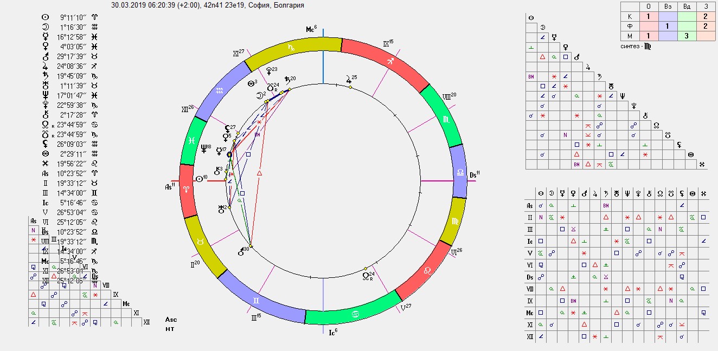The height and width of the screenshot is (351, 718).
Task: Select the Sun header in upper-right aspect grid
Action: [531, 18]
